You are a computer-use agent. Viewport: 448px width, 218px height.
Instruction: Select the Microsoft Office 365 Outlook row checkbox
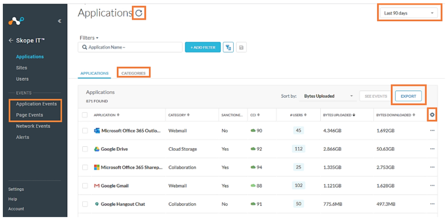click(x=85, y=131)
